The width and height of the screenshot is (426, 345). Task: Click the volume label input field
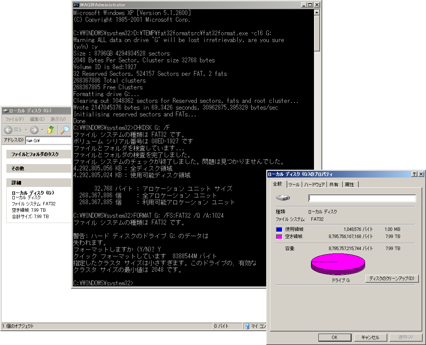click(362, 198)
